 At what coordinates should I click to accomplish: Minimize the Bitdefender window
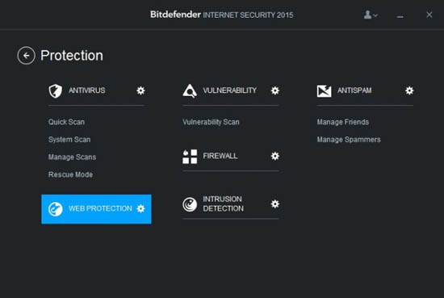click(400, 17)
